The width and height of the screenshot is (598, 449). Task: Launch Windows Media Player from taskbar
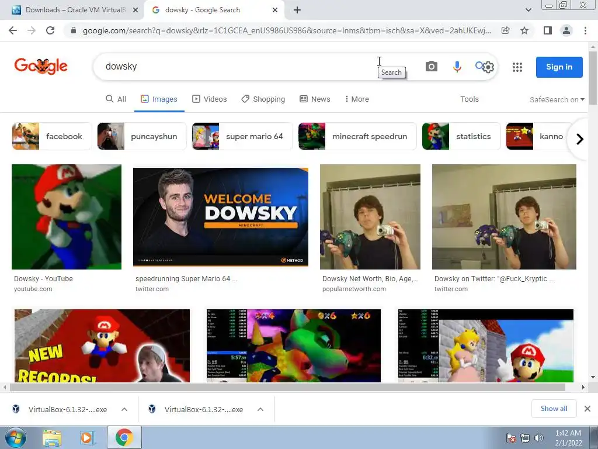pos(86,437)
